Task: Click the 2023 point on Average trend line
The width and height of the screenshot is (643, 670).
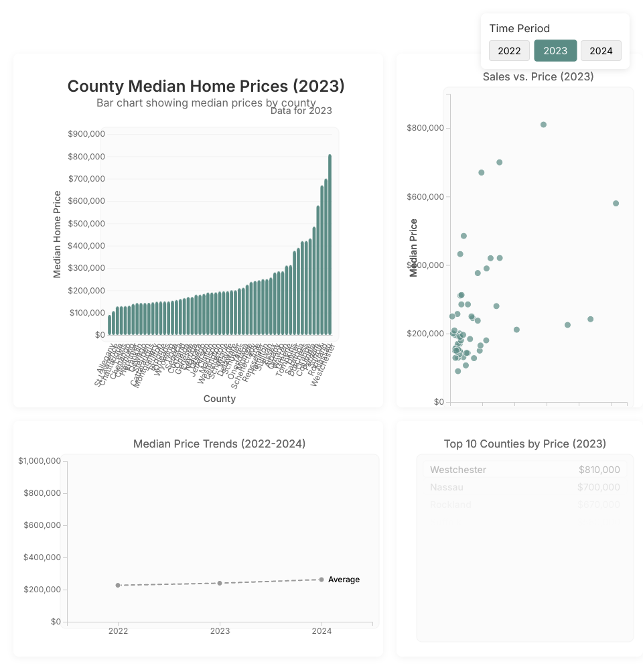Action: [220, 583]
